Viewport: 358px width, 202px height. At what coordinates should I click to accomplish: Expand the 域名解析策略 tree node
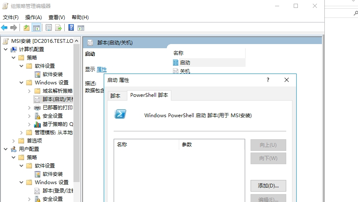29,91
